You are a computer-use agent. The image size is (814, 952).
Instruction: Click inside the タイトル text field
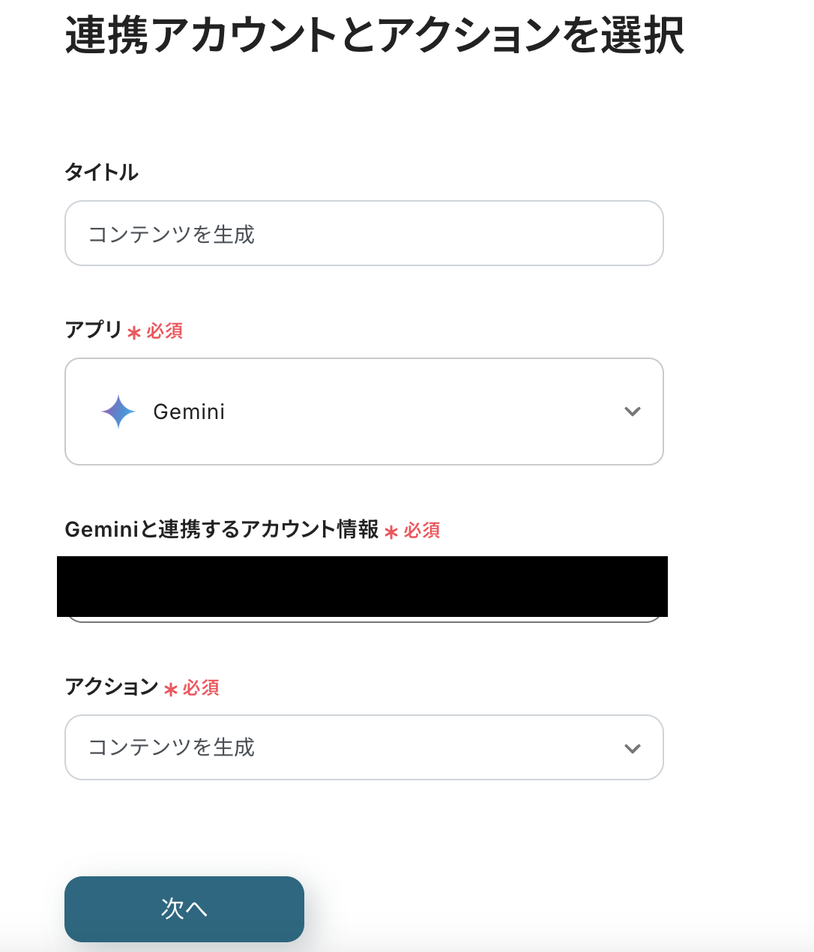pyautogui.click(x=364, y=233)
